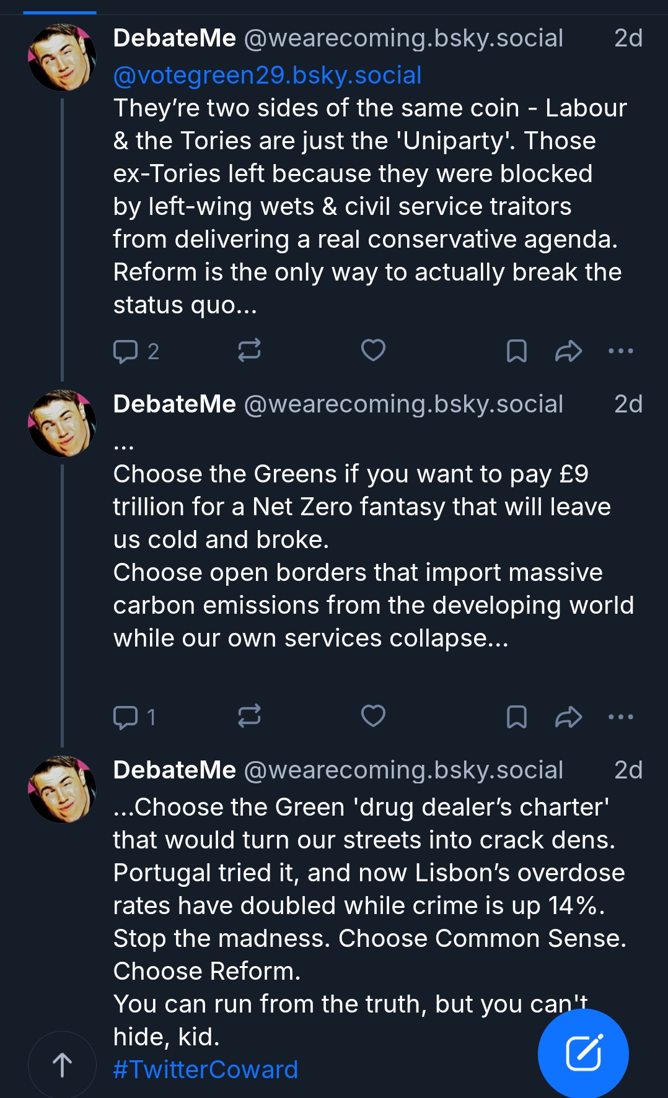Reply to the 'Uniparty' post
The width and height of the screenshot is (668, 1098).
(126, 351)
